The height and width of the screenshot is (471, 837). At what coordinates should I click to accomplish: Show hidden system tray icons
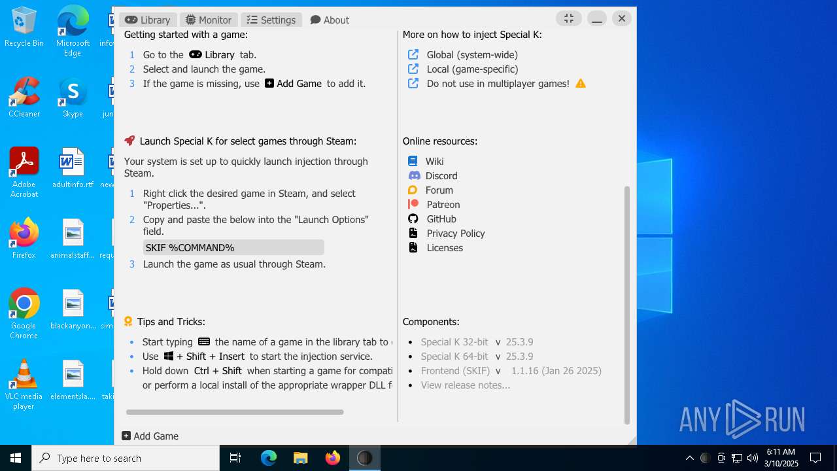tap(689, 458)
